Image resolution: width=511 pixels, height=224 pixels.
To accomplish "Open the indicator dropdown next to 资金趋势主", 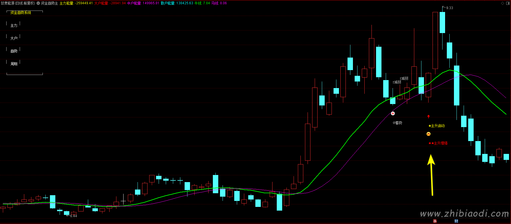I will coord(38,3).
